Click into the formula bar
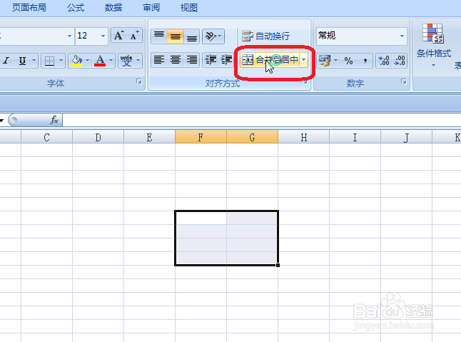 (x=262, y=120)
